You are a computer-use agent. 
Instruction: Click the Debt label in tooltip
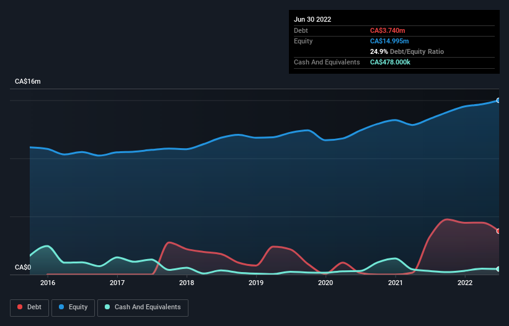pos(301,30)
